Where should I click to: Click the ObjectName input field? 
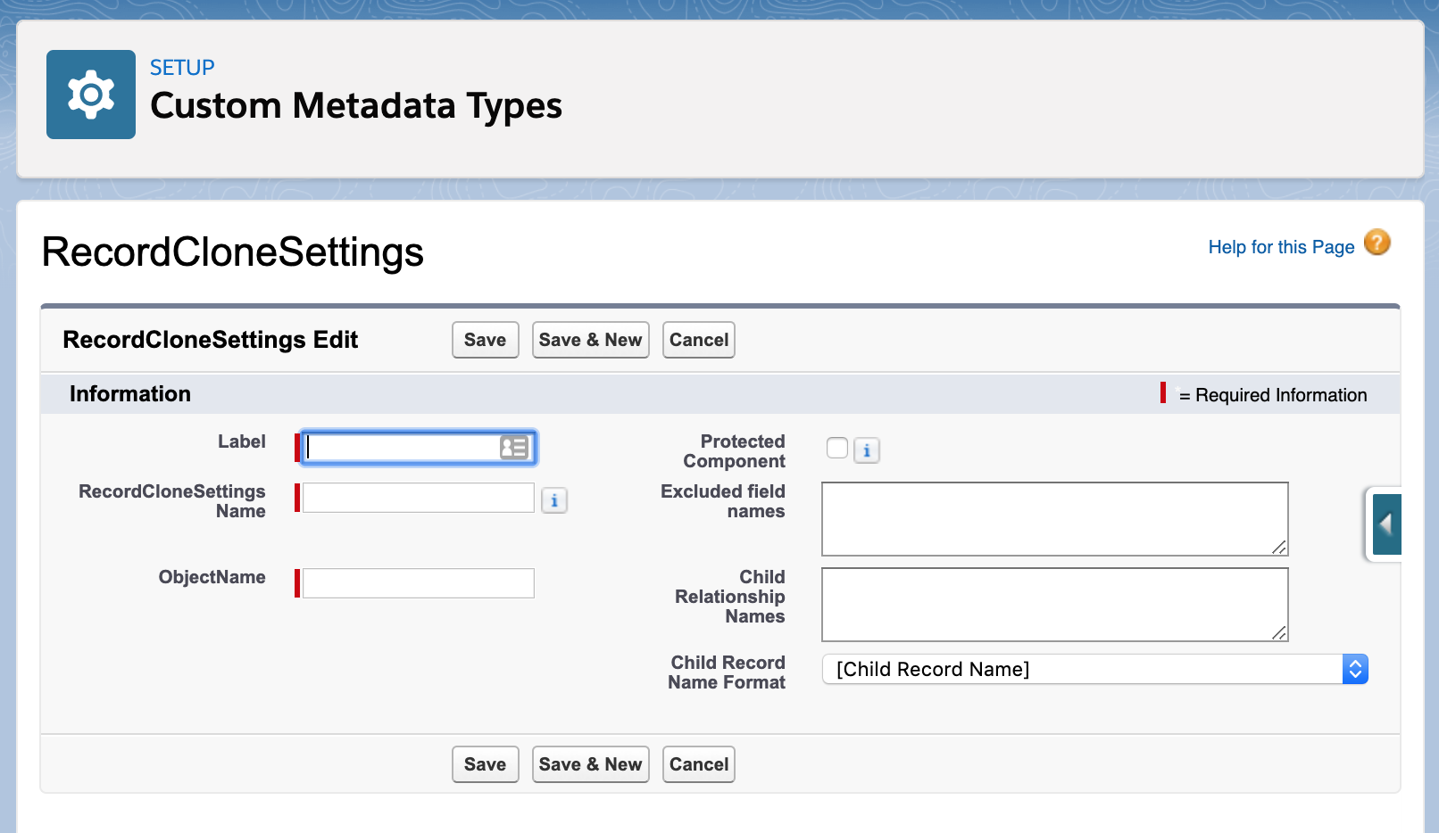tap(418, 583)
